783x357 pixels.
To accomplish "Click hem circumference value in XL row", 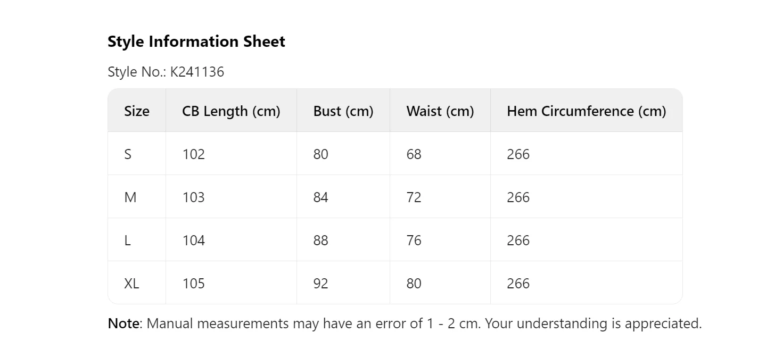I will point(518,284).
